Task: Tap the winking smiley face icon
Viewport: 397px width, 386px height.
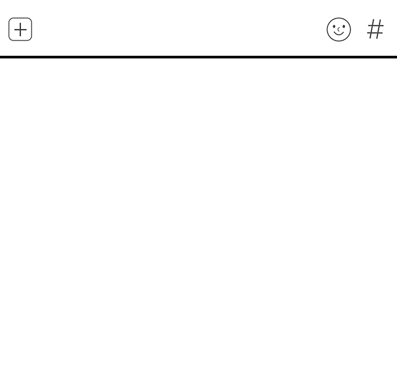Action: (339, 29)
